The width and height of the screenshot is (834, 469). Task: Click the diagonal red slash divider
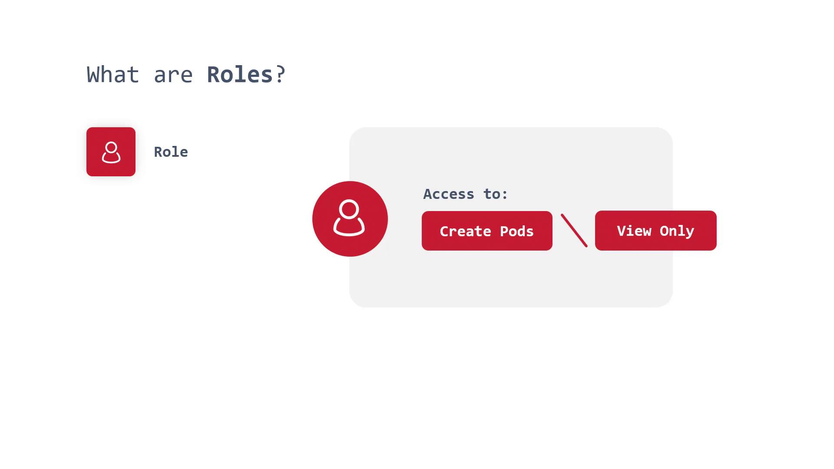point(574,231)
